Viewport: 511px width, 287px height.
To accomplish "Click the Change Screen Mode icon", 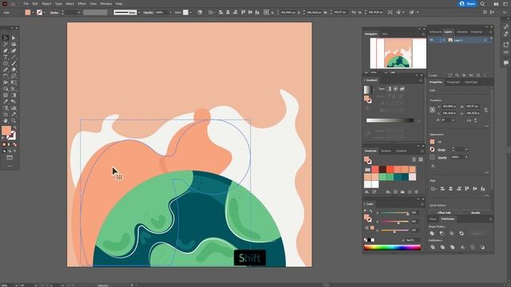I will click(10, 158).
